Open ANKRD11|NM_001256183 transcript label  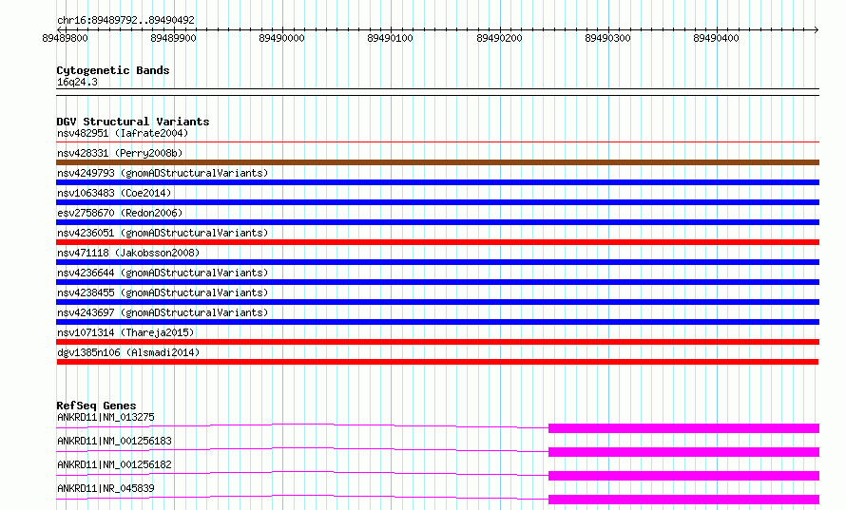tap(114, 441)
